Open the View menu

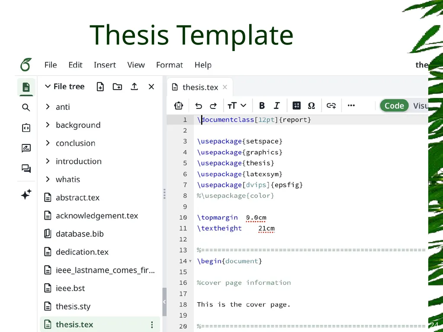pyautogui.click(x=136, y=65)
